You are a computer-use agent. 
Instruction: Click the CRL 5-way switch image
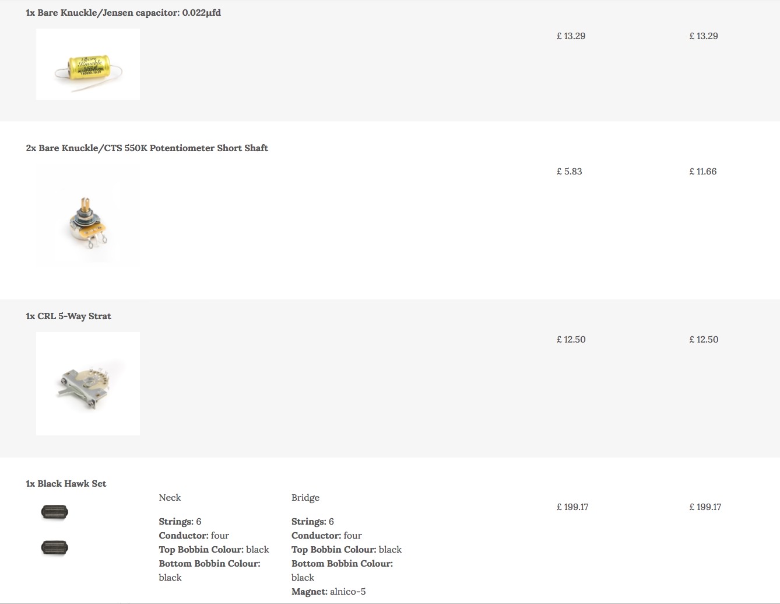pos(88,383)
